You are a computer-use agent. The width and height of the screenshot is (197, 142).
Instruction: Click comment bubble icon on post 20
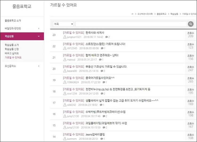click(x=101, y=71)
